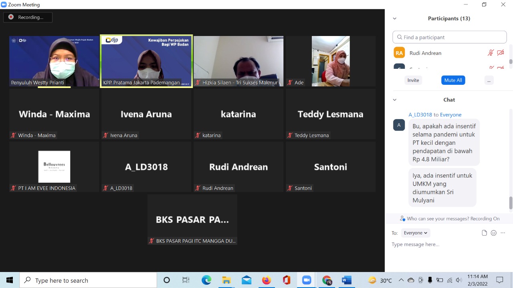The image size is (513, 288).
Task: Open chat more options ellipsis
Action: point(503,233)
